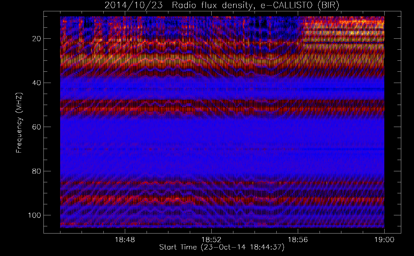The image size is (414, 256).
Task: Click the 'Frequency (MHZ)' axis label
Action: click(19, 123)
